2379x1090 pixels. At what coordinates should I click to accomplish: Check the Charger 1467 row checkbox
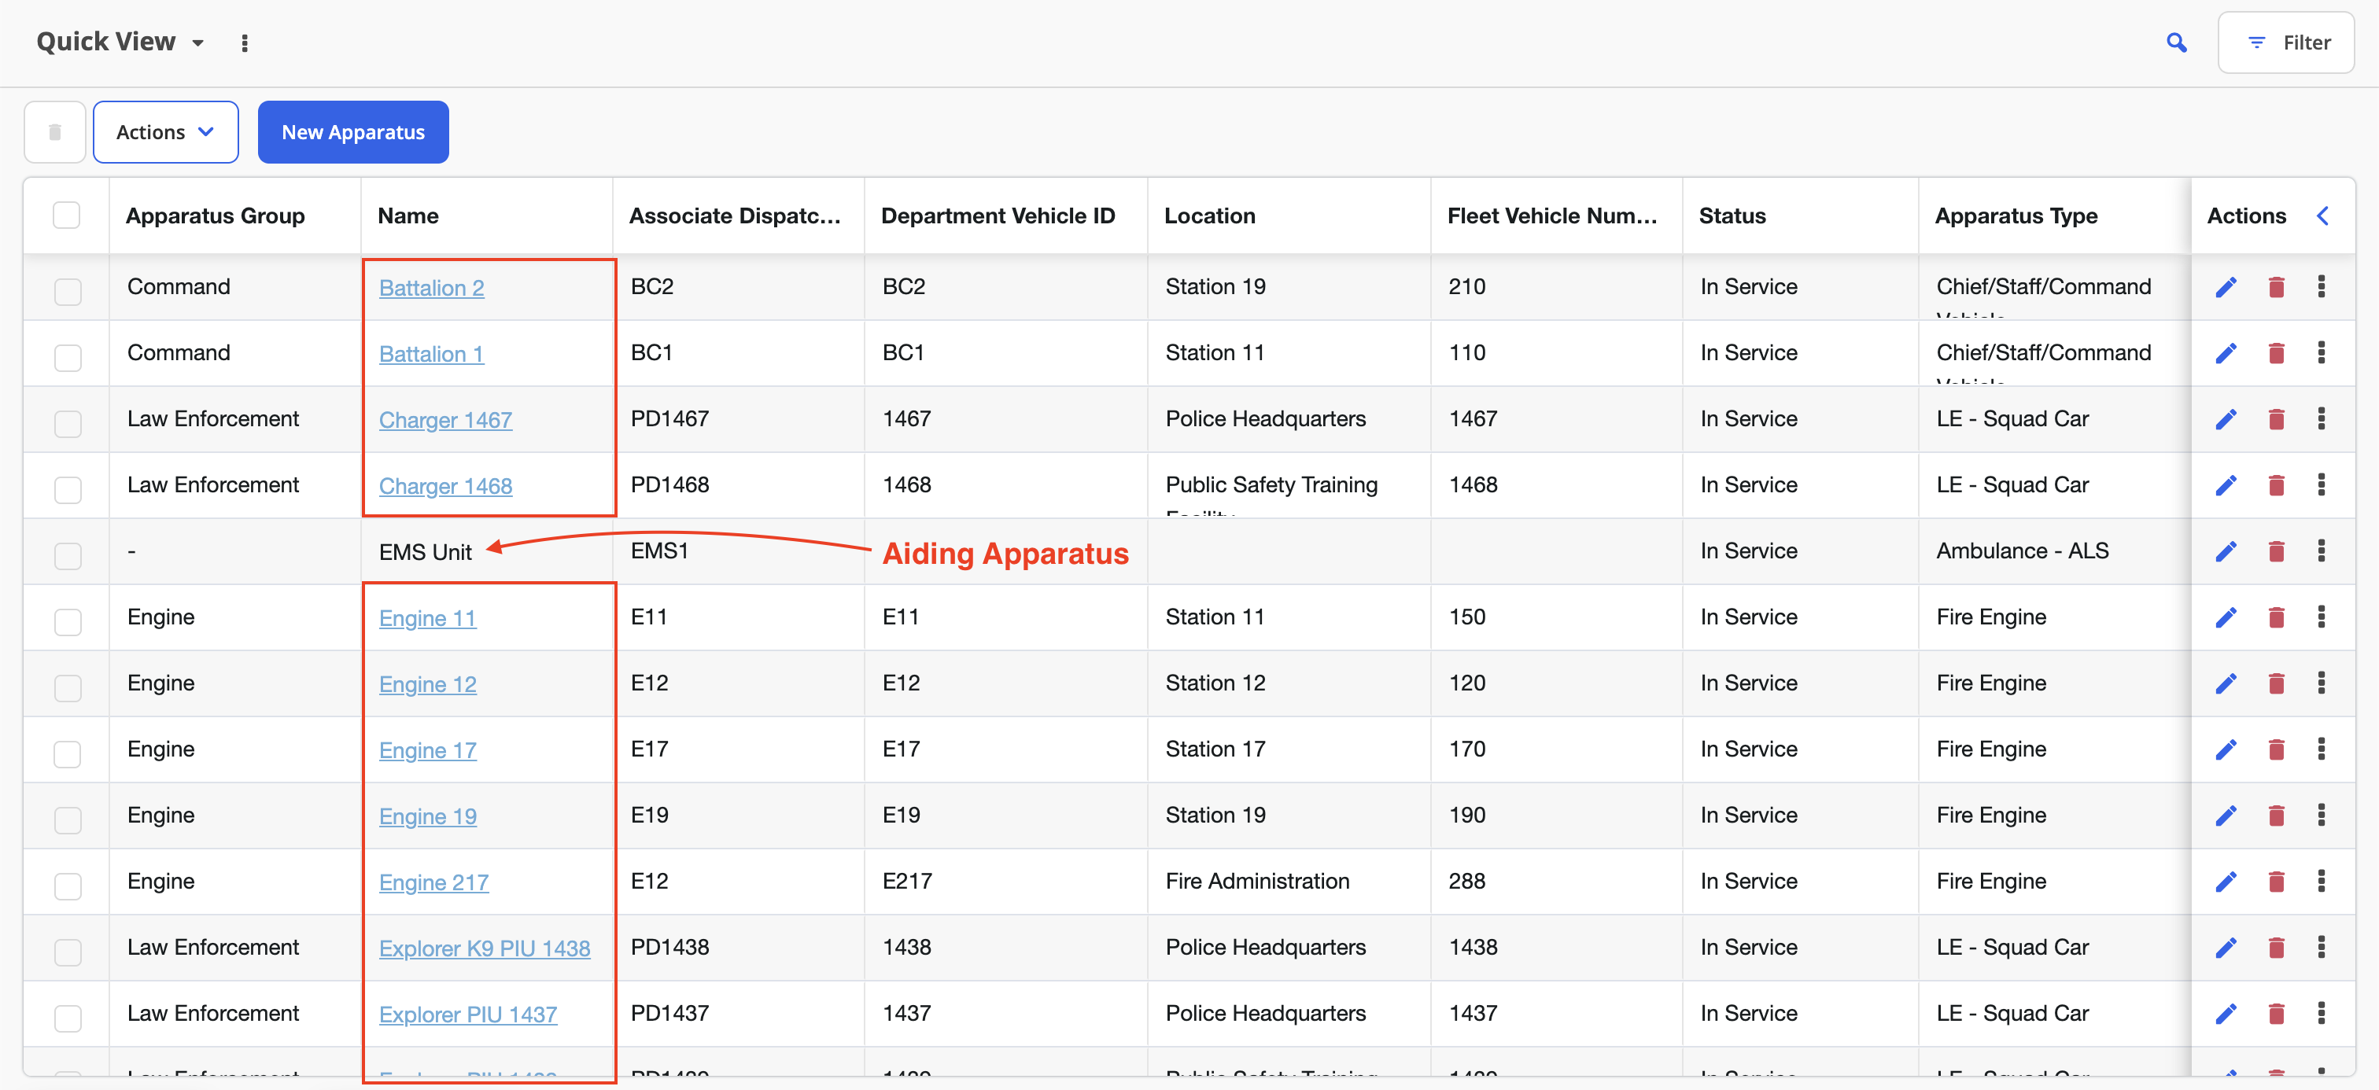pyautogui.click(x=68, y=424)
